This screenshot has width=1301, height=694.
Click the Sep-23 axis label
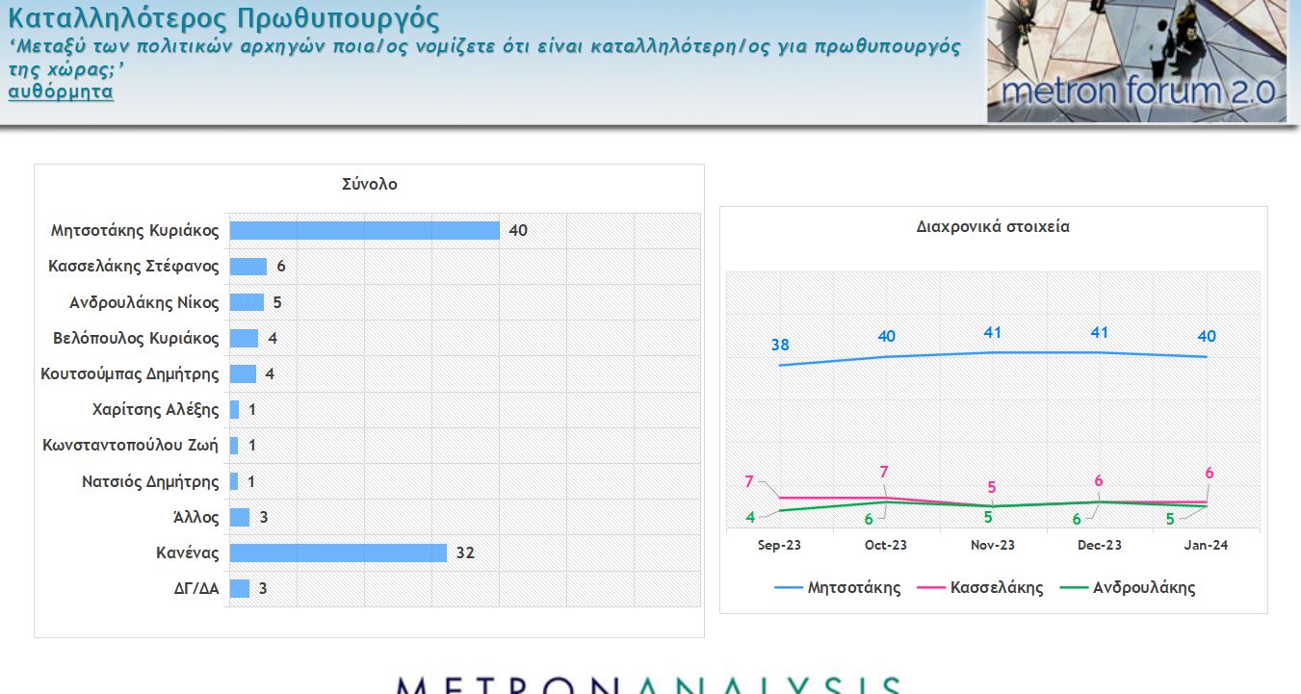(x=779, y=545)
